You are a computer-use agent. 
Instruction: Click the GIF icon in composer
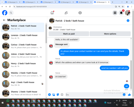click(x=62, y=95)
